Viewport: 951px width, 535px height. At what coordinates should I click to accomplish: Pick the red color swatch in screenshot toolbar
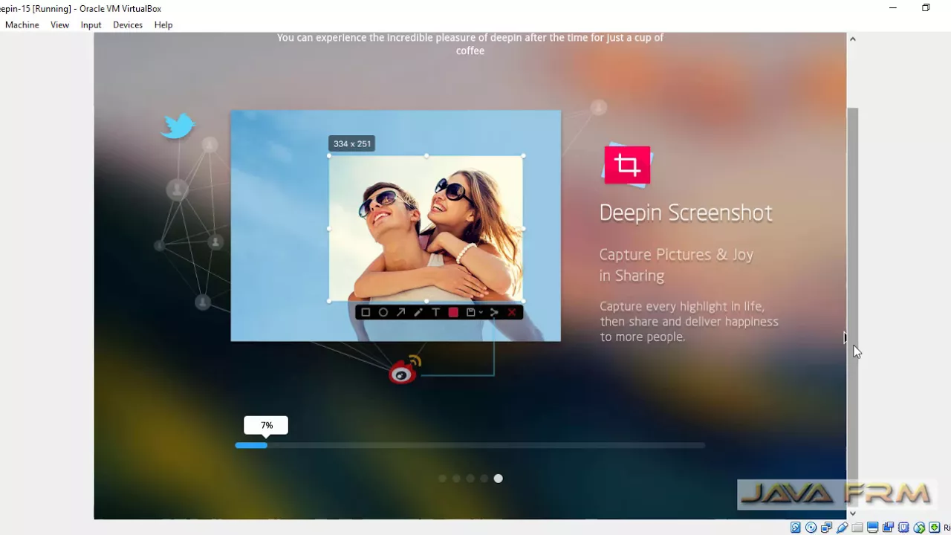coord(453,313)
